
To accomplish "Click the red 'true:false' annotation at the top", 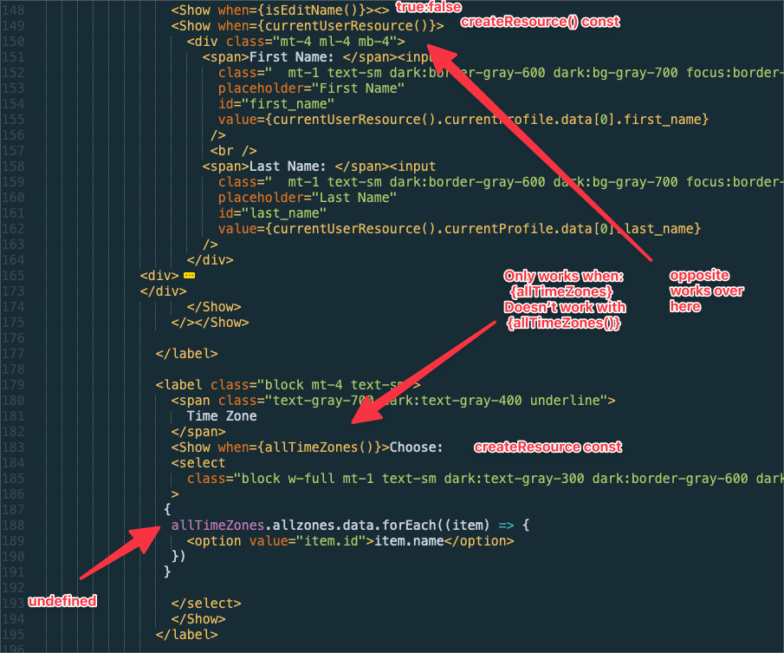I will pyautogui.click(x=429, y=7).
